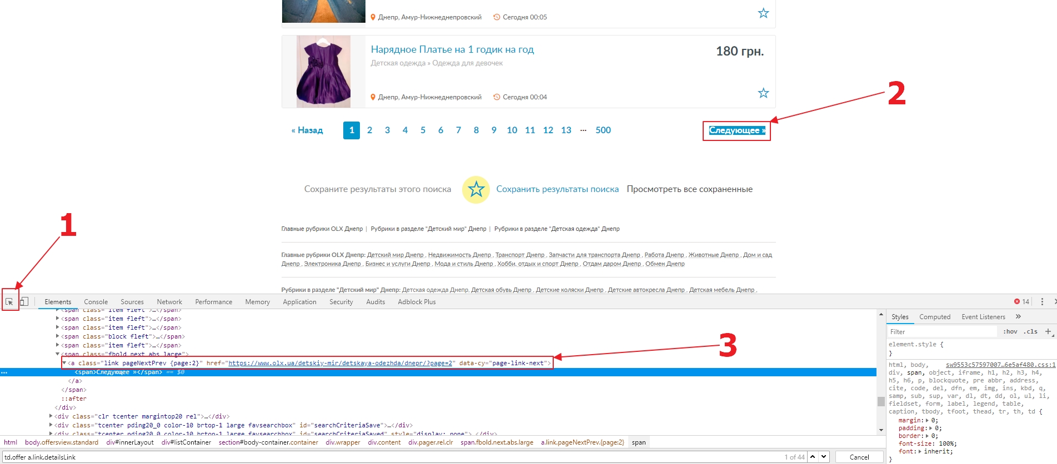
Task: Switch to the Event Listeners tab
Action: 983,317
